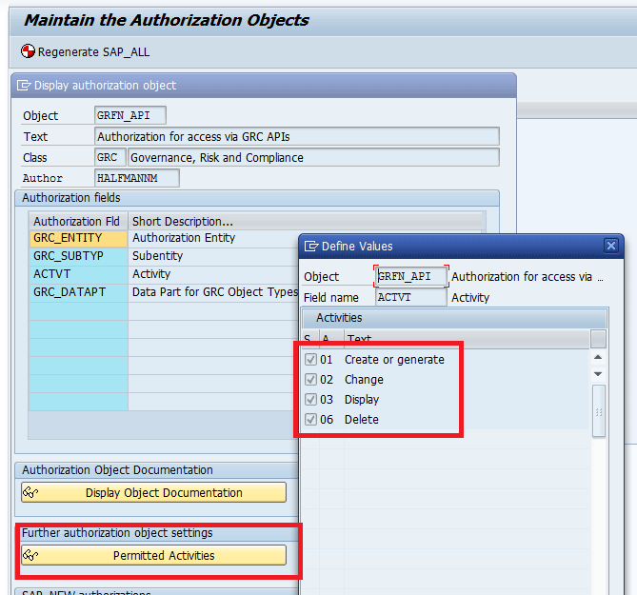Click the Delete activity text
The image size is (637, 595).
click(x=362, y=419)
